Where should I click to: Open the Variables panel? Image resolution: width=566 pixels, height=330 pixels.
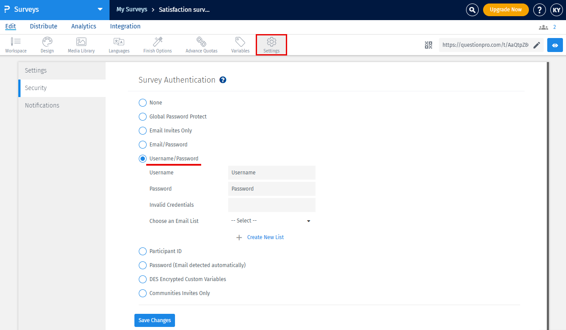(x=240, y=44)
